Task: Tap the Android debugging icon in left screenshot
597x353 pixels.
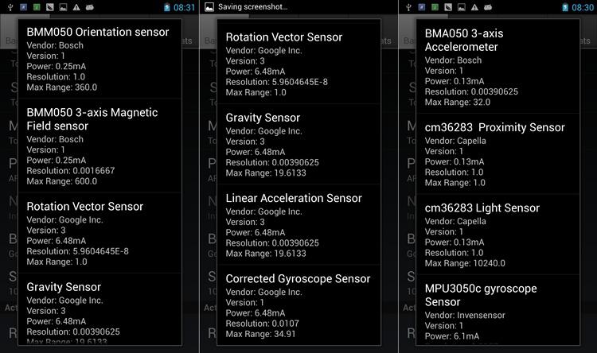Action: (x=90, y=7)
